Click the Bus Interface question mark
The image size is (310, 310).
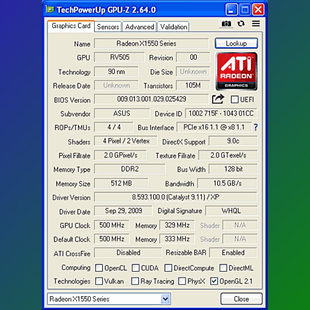(x=256, y=127)
